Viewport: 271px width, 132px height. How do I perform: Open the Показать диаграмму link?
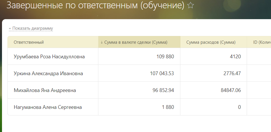tap(33, 28)
